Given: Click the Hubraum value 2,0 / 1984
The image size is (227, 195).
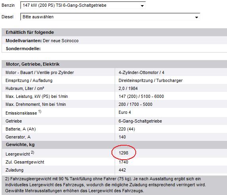Looking at the screenshot, I should [x=128, y=88].
